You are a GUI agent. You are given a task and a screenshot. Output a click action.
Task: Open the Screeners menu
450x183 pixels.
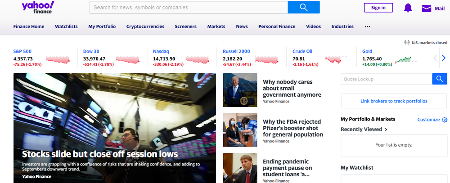(x=186, y=27)
